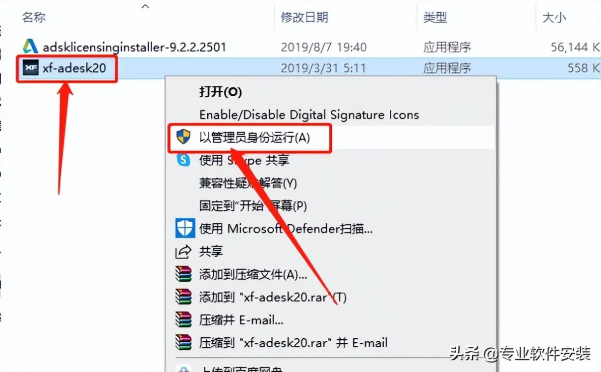Click the Skype share icon

tap(184, 160)
